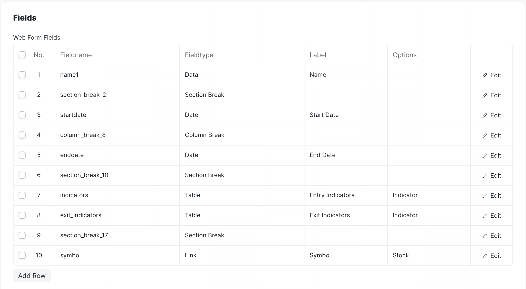The image size is (526, 289).
Task: Open Edit for the section_break_17 row
Action: click(x=495, y=236)
